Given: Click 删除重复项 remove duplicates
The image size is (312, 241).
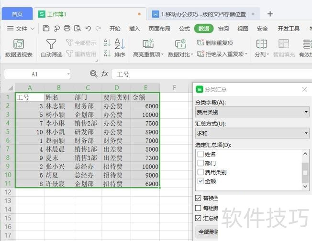Looking at the screenshot, I should 215,42.
